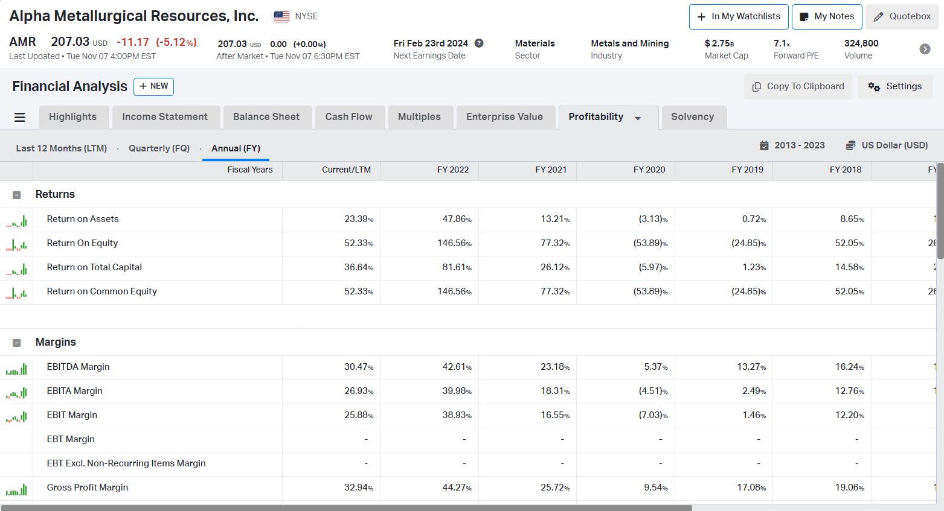
Task: Collapse the Returns section
Action: click(17, 195)
